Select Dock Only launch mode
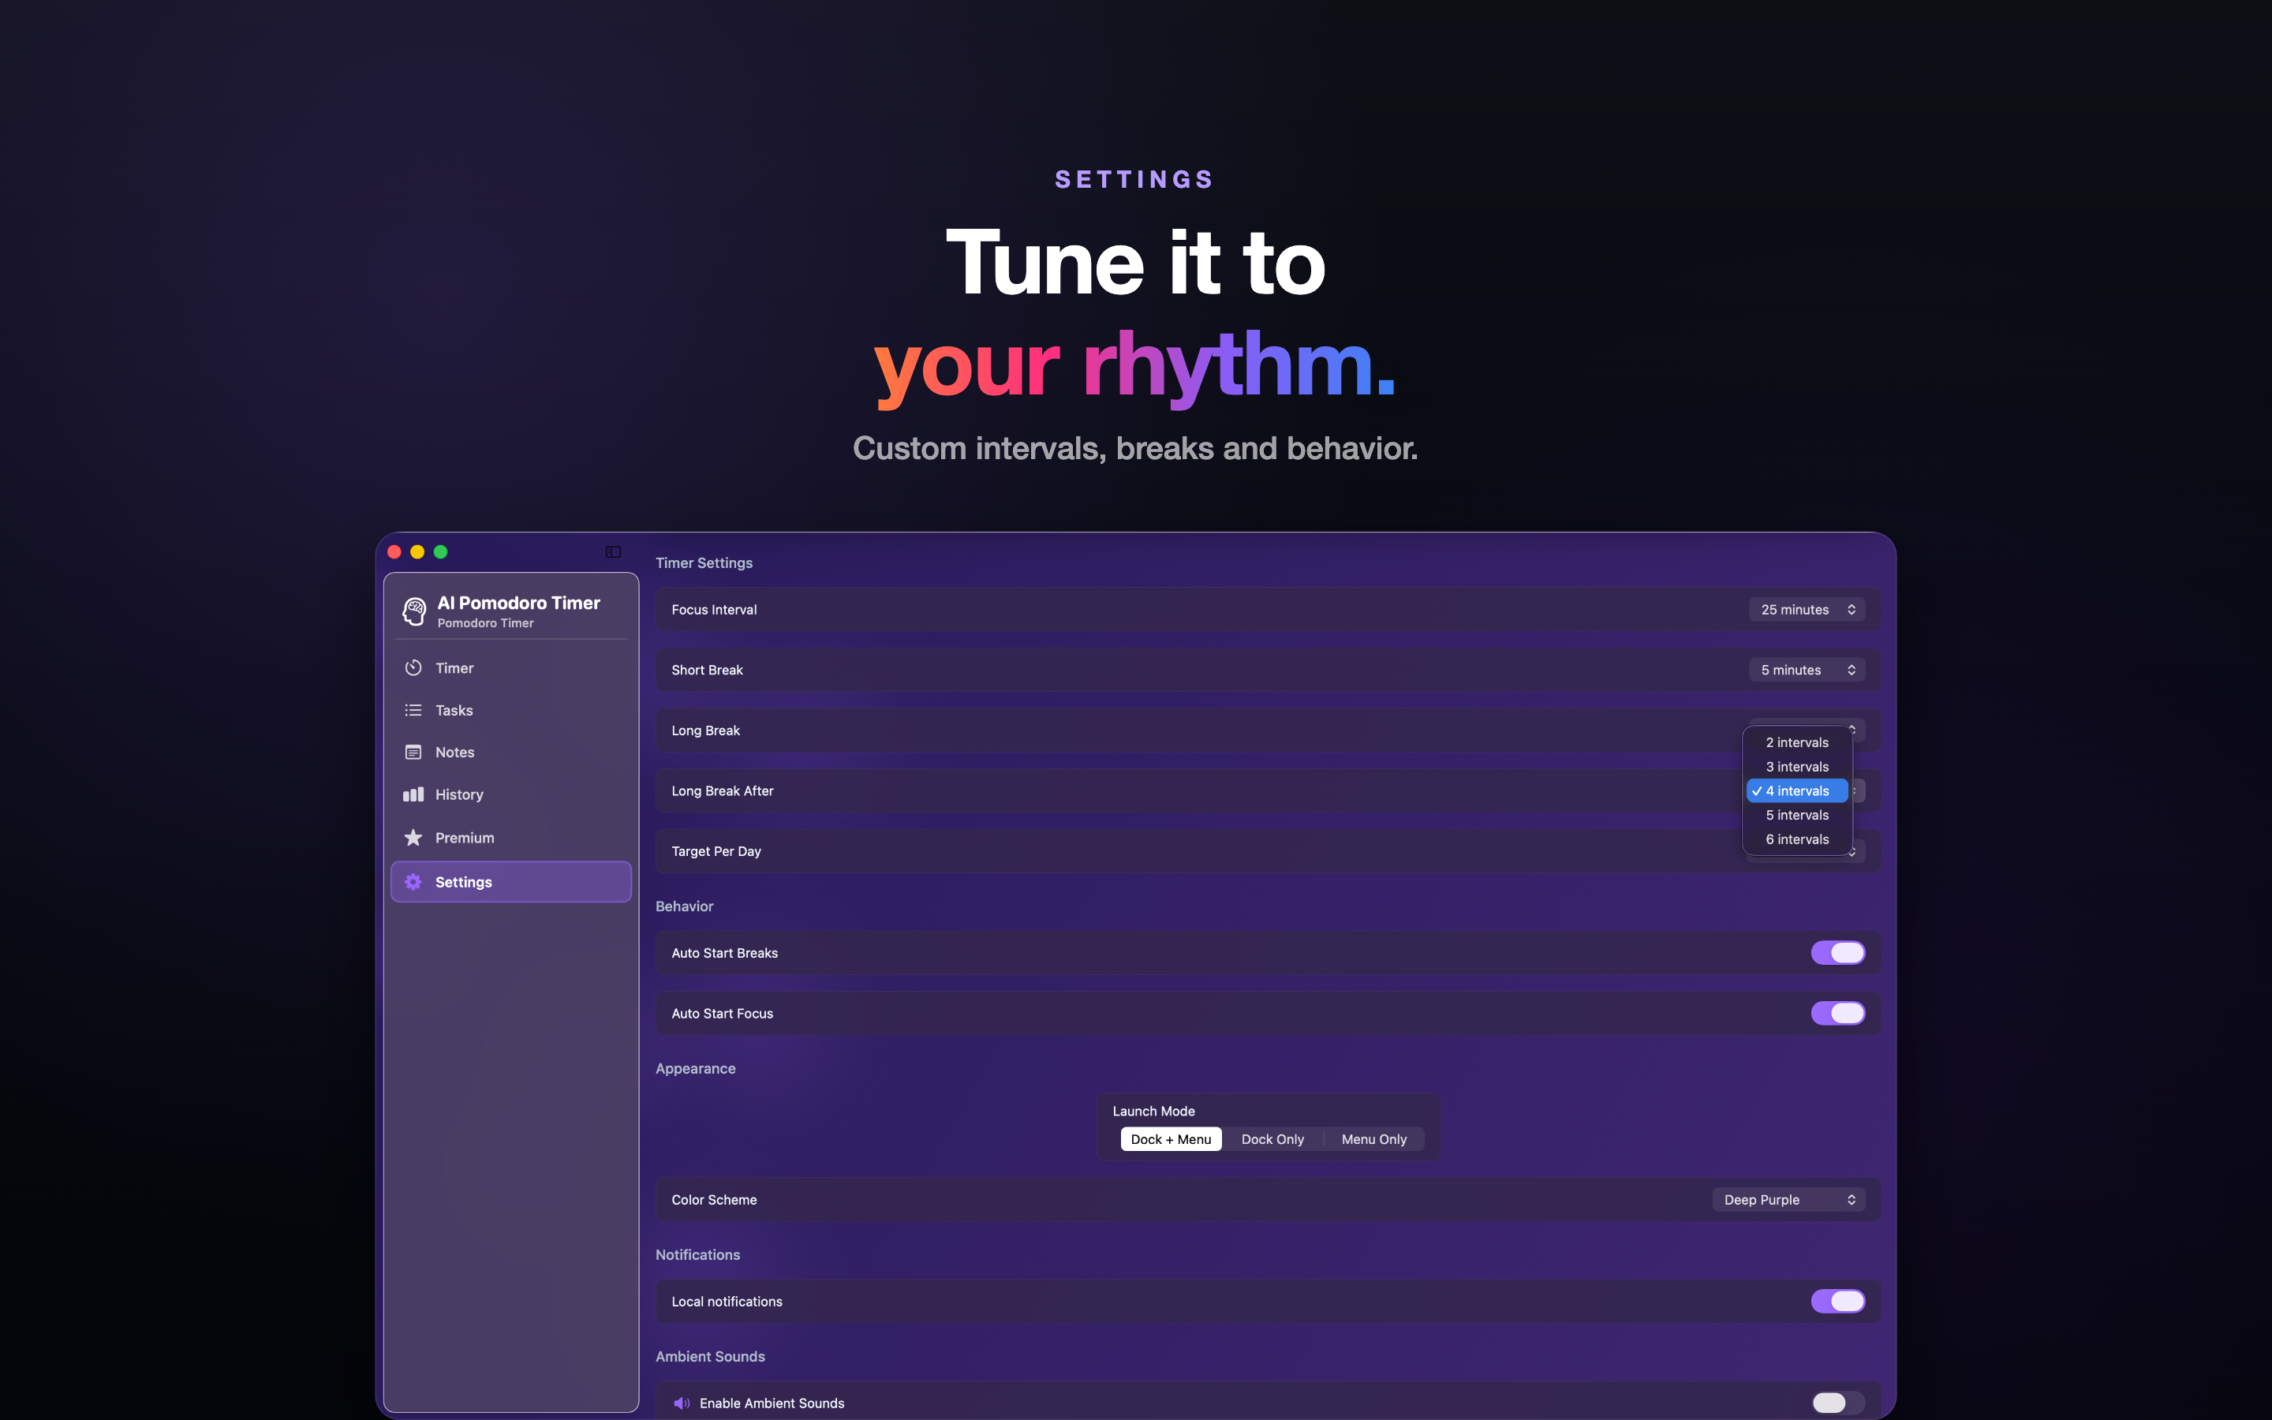The width and height of the screenshot is (2272, 1420). pyautogui.click(x=1272, y=1139)
